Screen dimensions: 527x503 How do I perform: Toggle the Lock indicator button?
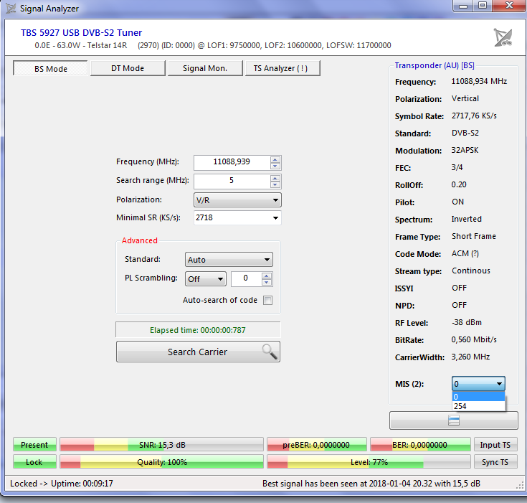point(34,463)
